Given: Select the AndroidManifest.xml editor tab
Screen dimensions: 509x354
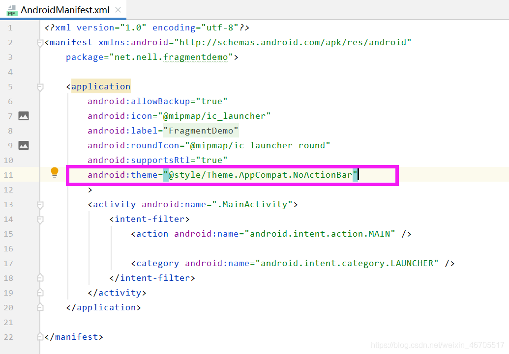Looking at the screenshot, I should click(63, 10).
